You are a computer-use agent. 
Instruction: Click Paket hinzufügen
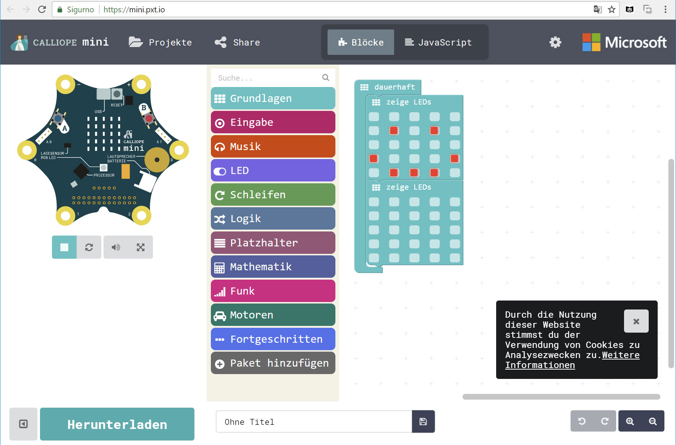[273, 363]
